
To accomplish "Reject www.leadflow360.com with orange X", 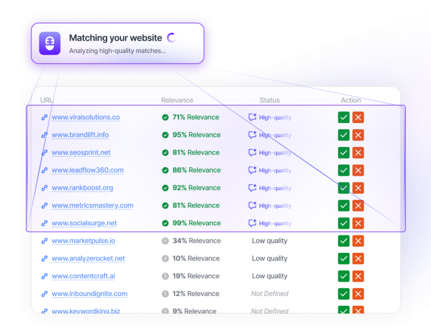I will (358, 170).
